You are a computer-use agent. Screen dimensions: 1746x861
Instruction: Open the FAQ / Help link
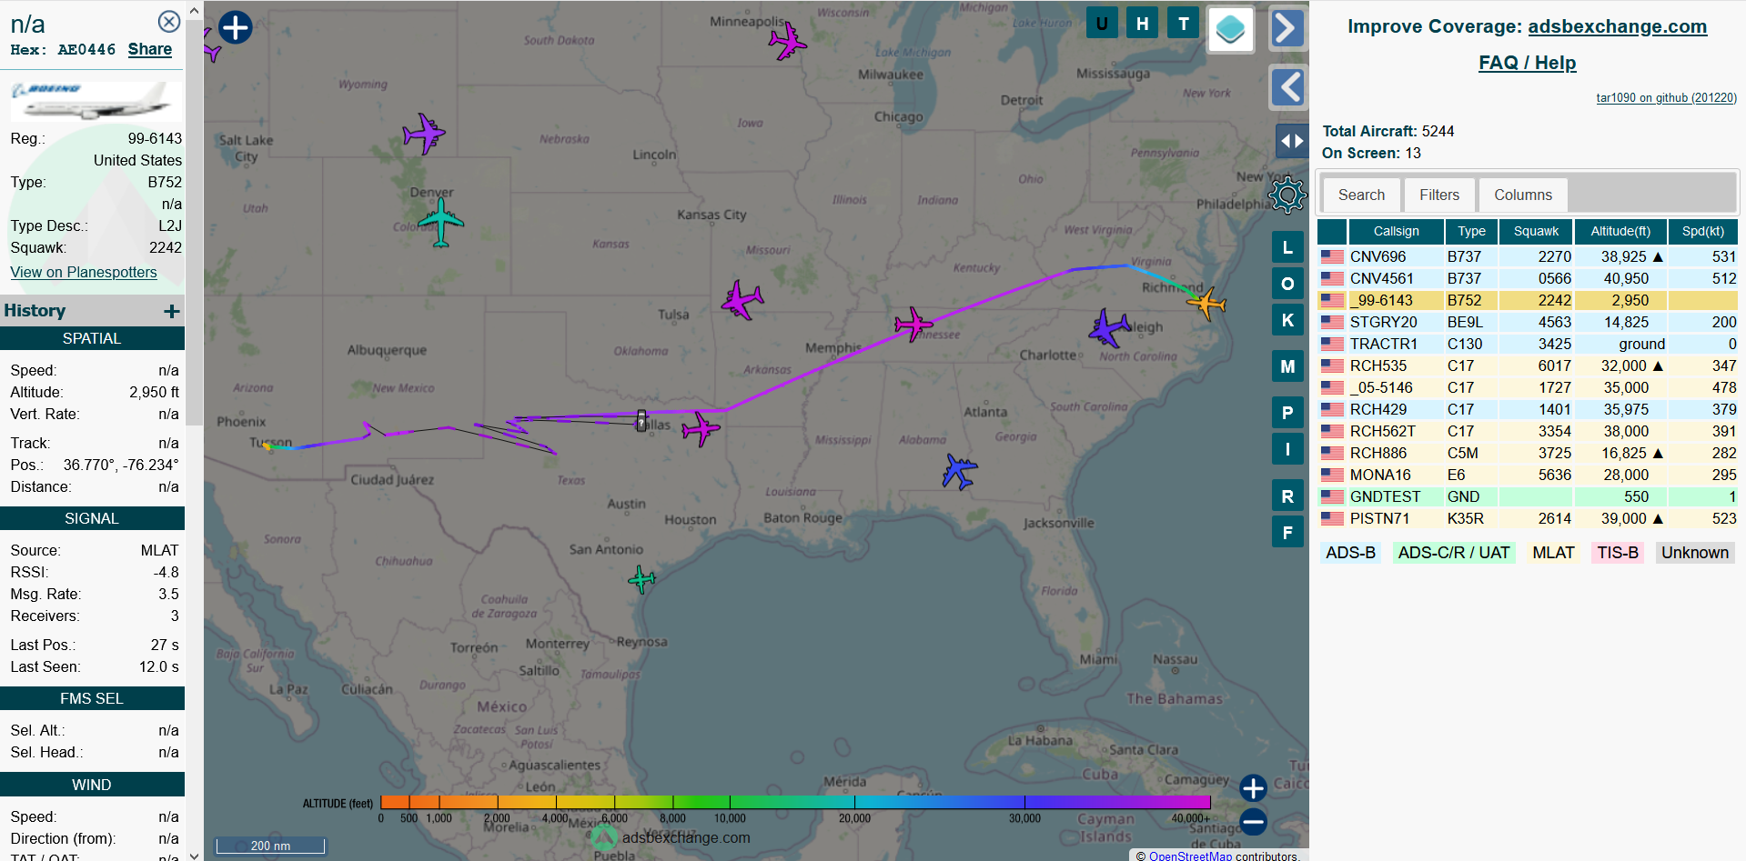1527,63
